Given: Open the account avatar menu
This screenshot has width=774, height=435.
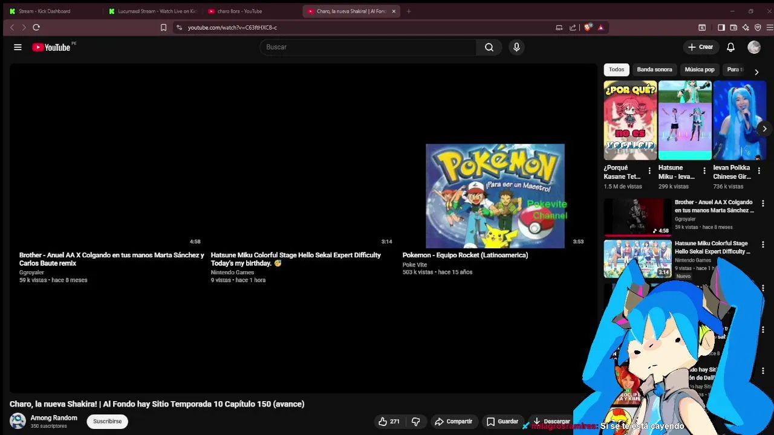Looking at the screenshot, I should pyautogui.click(x=754, y=47).
